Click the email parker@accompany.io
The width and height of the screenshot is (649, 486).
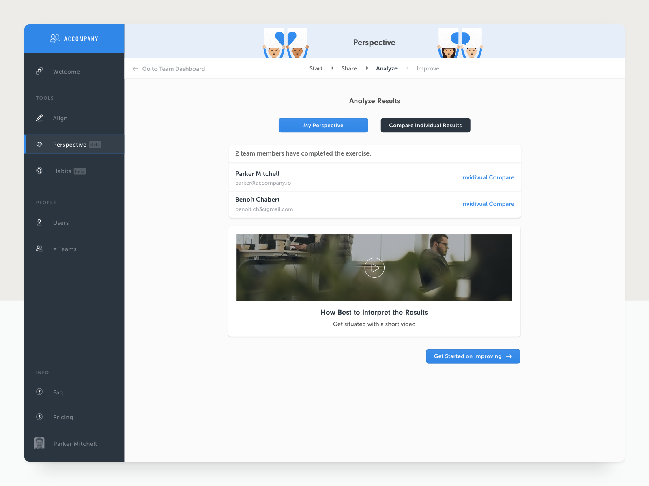coord(263,183)
